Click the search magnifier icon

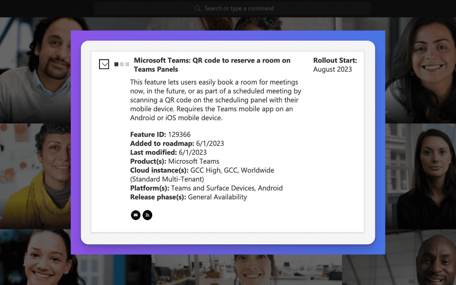point(198,9)
